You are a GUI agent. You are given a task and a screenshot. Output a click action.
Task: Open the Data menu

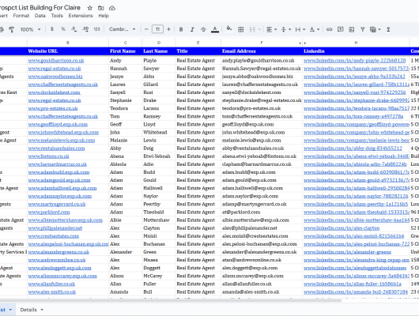[40, 16]
